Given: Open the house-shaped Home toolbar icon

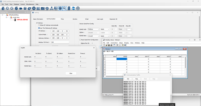Looking at the screenshot, I should [x=3, y=8].
